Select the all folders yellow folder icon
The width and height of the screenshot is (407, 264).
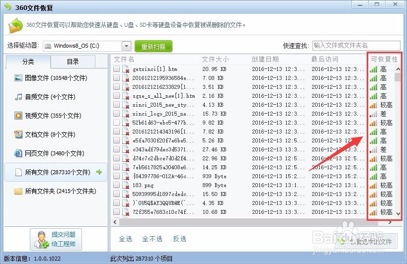18,191
